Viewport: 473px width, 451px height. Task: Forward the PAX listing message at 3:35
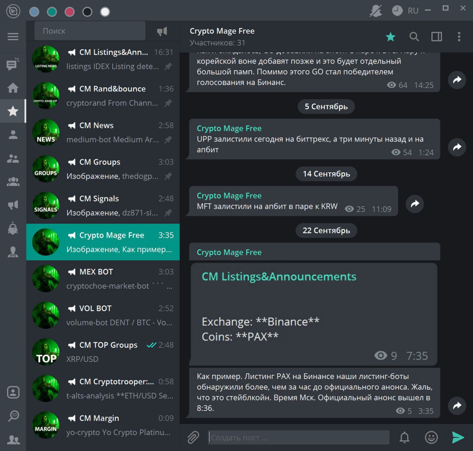(457, 405)
